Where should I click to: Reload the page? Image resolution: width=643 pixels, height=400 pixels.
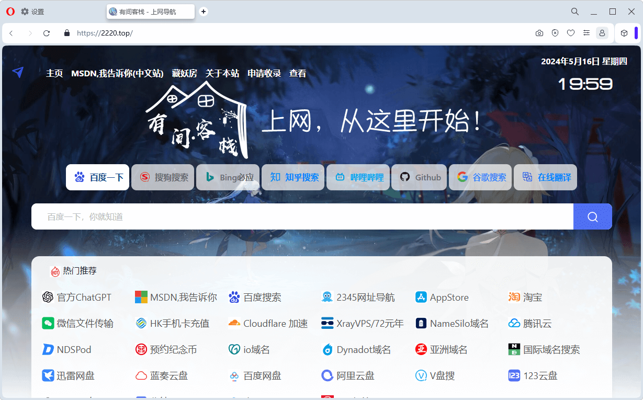coord(47,33)
